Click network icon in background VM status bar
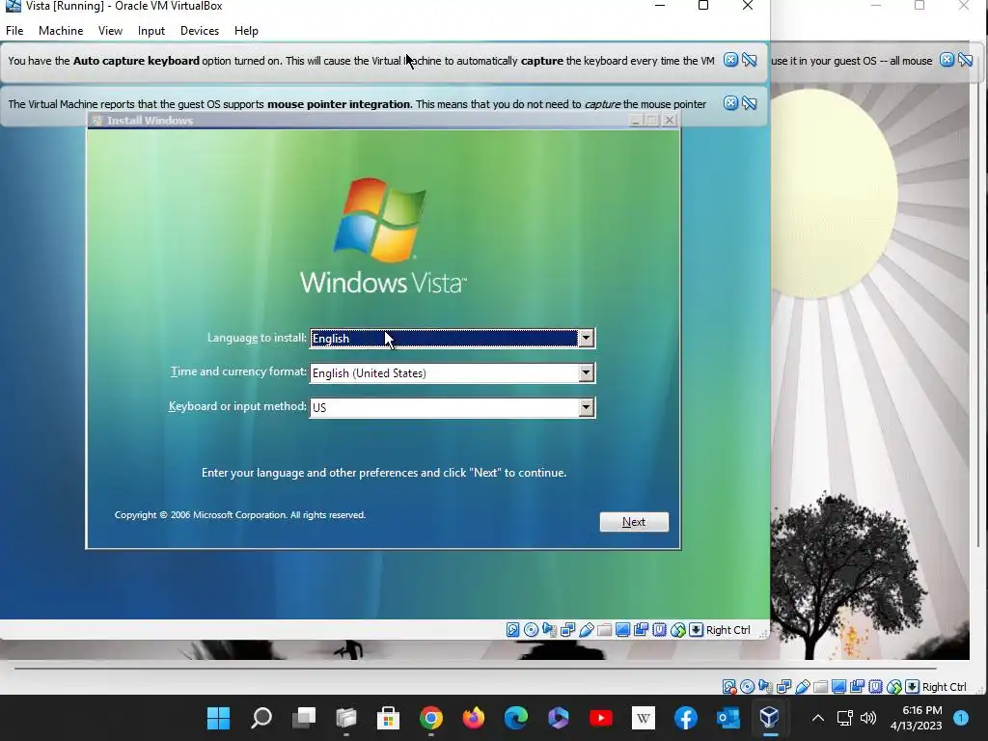Image resolution: width=988 pixels, height=741 pixels. pos(783,687)
